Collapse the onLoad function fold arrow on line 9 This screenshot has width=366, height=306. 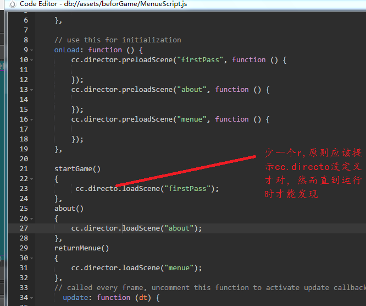[x=31, y=50]
